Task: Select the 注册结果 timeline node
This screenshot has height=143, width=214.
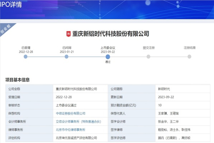Action: coord(189,56)
